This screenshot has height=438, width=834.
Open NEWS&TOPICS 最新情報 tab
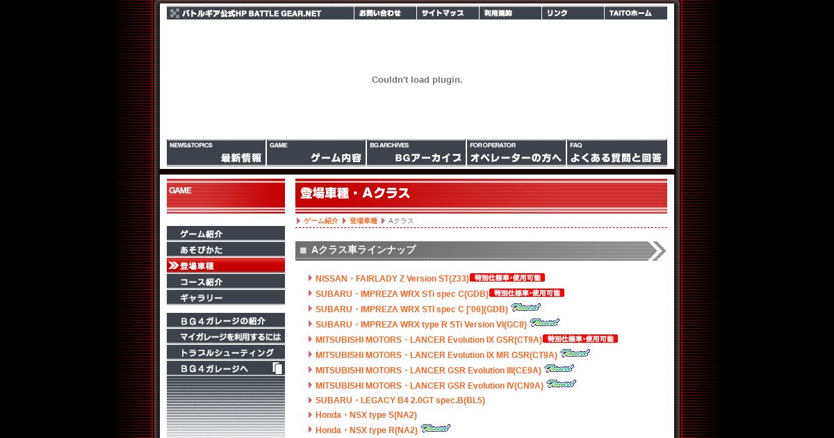point(216,153)
